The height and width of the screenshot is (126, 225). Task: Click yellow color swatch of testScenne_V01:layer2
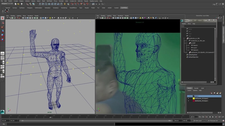(194, 98)
